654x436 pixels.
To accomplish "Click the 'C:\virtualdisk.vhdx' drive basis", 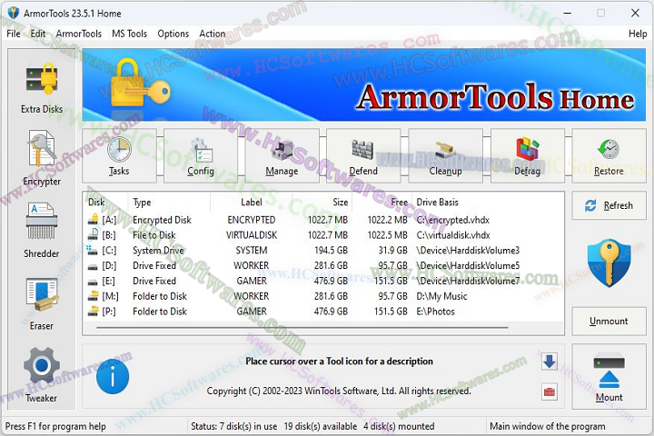I will pos(453,235).
